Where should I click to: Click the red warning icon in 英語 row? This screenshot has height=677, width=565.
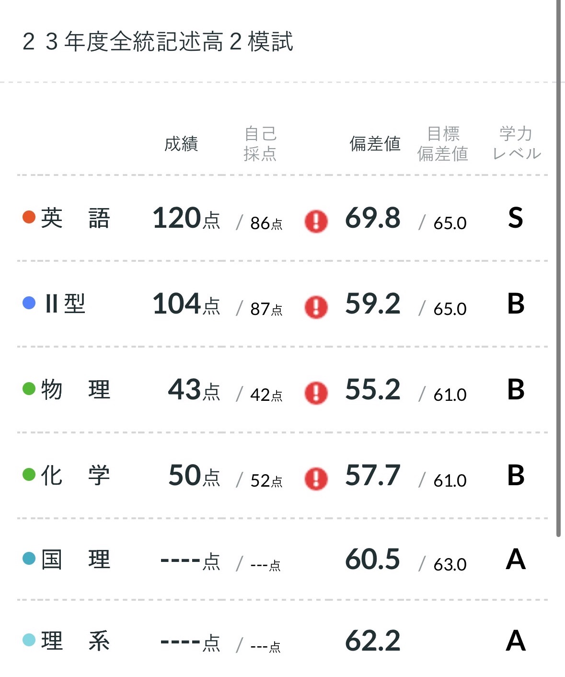point(316,222)
